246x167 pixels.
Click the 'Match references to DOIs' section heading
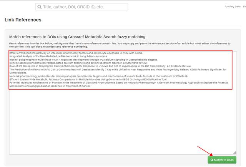coord(77,37)
